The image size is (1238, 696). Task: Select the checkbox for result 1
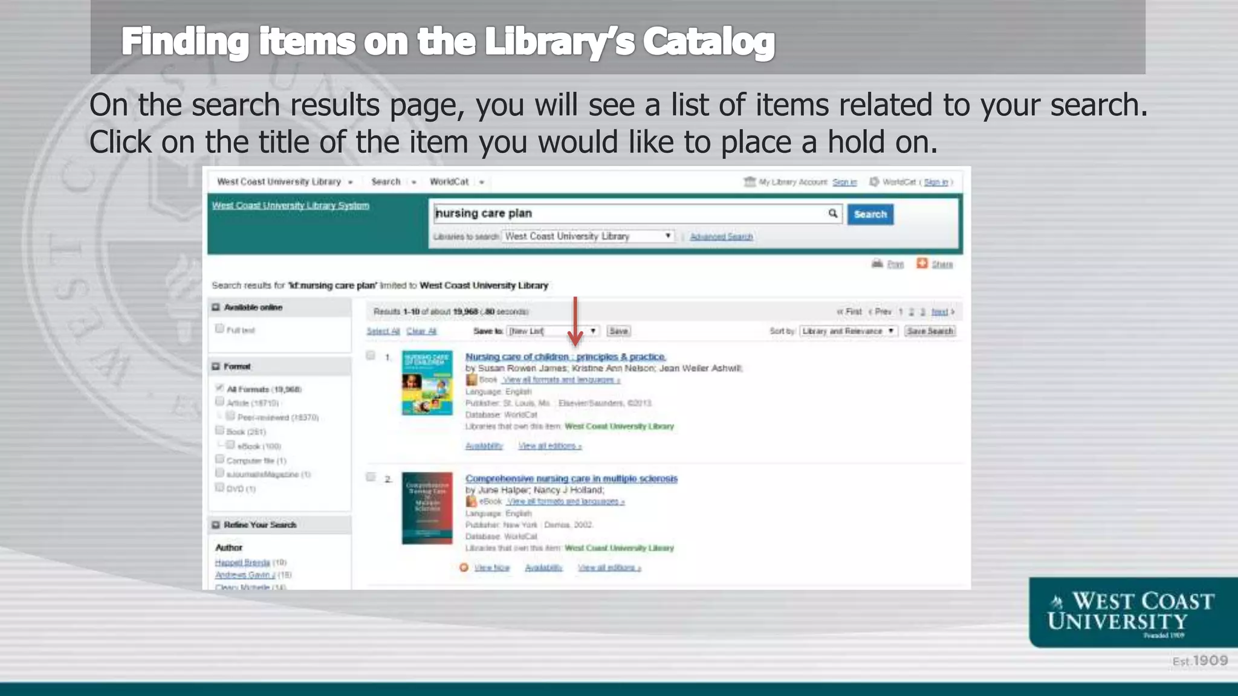(x=371, y=356)
